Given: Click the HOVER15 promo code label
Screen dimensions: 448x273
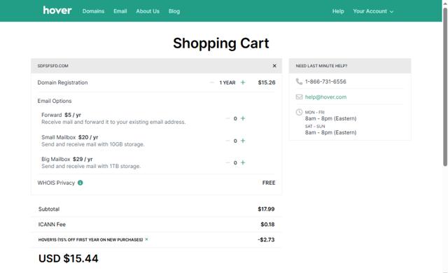Looking at the screenshot, I should pos(90,239).
